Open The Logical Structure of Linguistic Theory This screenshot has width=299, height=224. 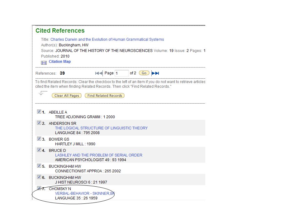click(x=102, y=128)
